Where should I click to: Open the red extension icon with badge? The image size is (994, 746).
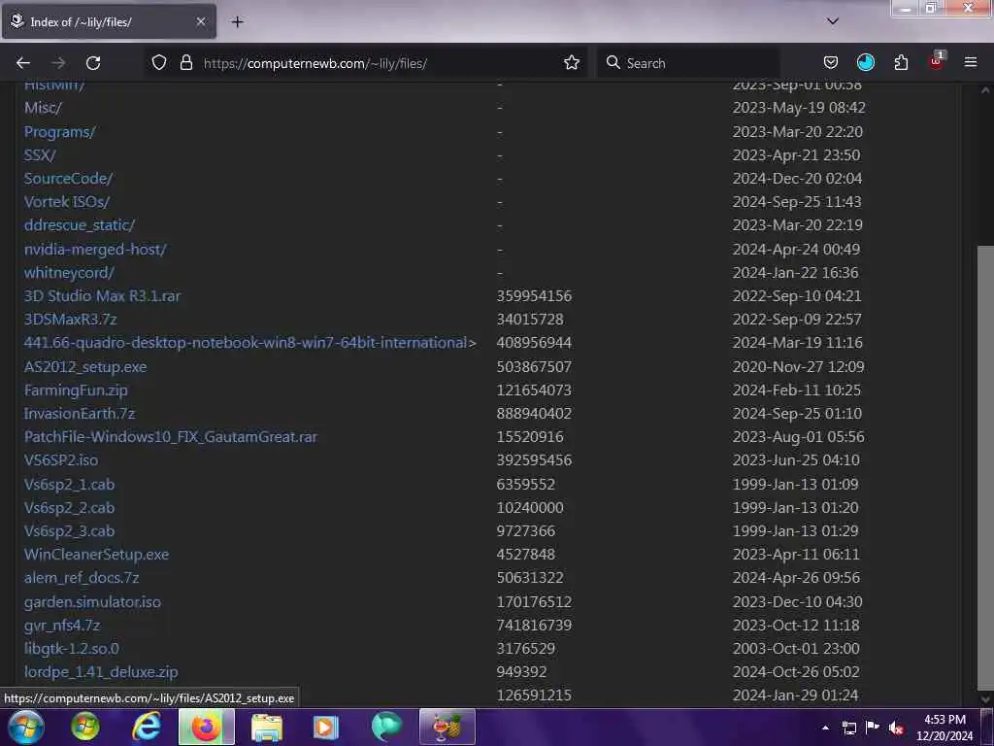pos(937,61)
